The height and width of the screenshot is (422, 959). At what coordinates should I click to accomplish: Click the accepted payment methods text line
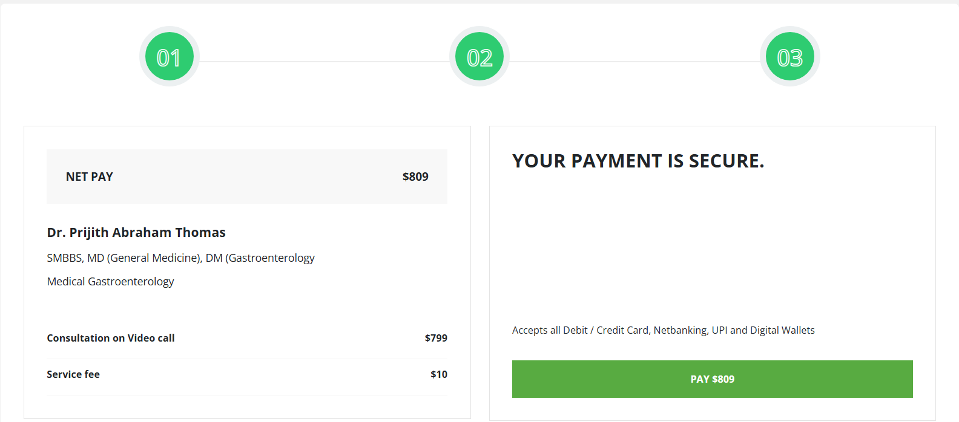point(663,330)
